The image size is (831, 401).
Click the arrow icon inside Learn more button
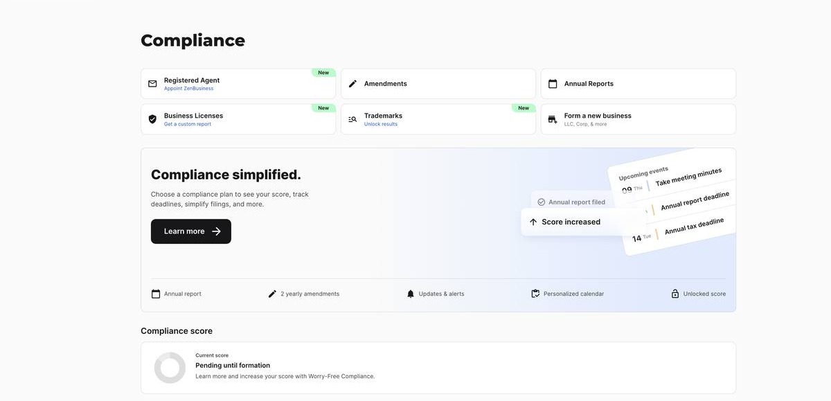(x=216, y=231)
